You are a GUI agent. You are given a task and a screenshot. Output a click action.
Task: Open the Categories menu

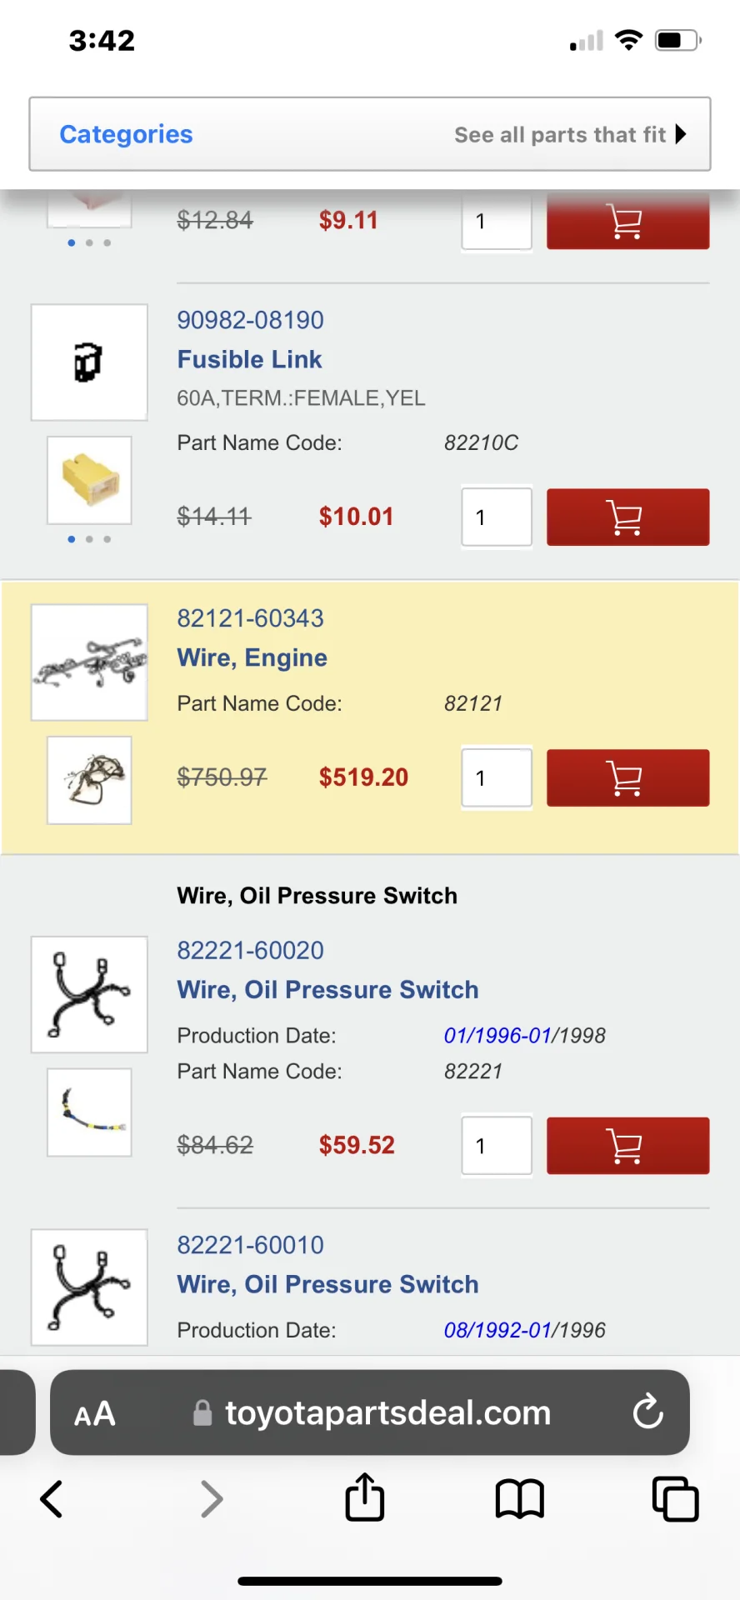point(126,134)
